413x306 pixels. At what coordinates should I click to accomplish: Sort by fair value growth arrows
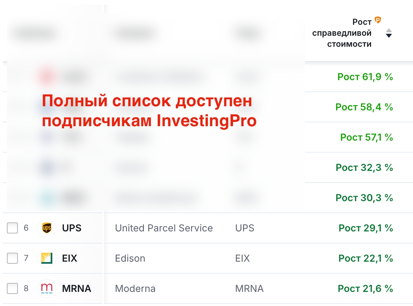point(389,33)
